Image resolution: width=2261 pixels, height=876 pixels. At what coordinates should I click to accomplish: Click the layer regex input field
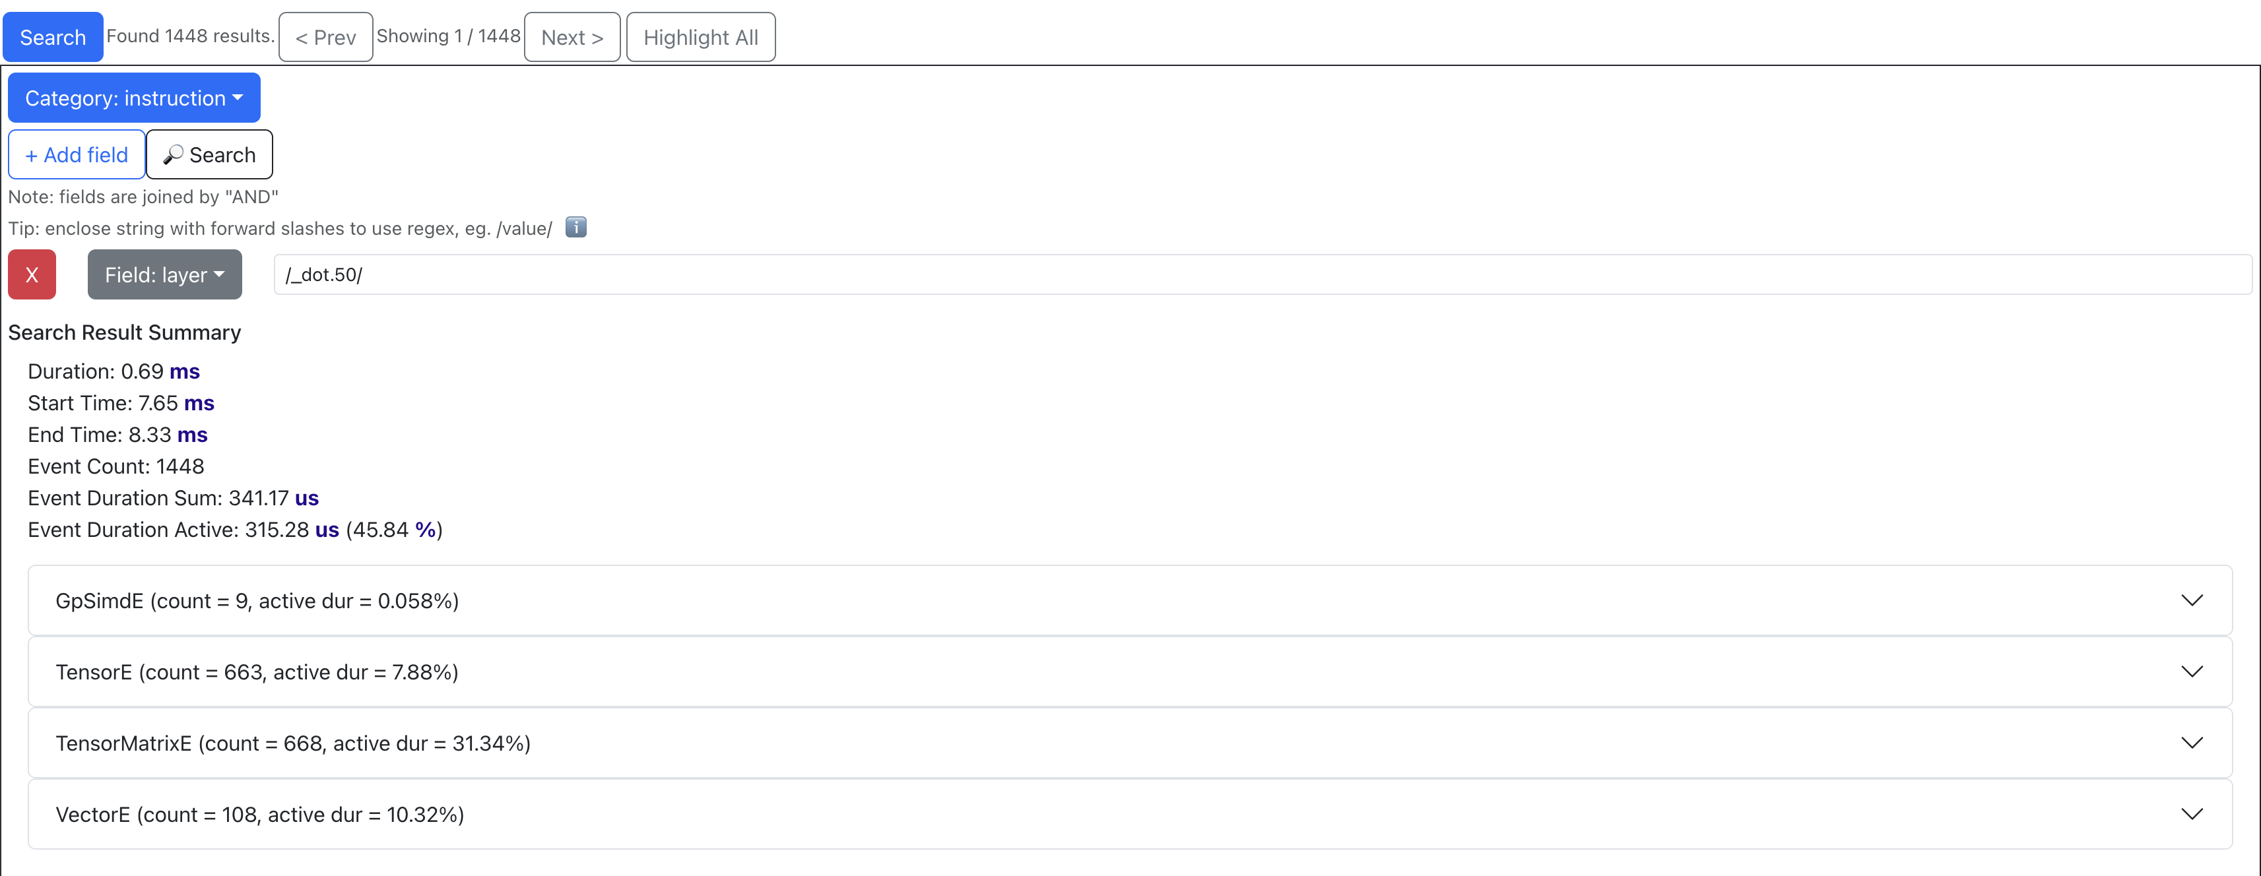pos(1261,274)
